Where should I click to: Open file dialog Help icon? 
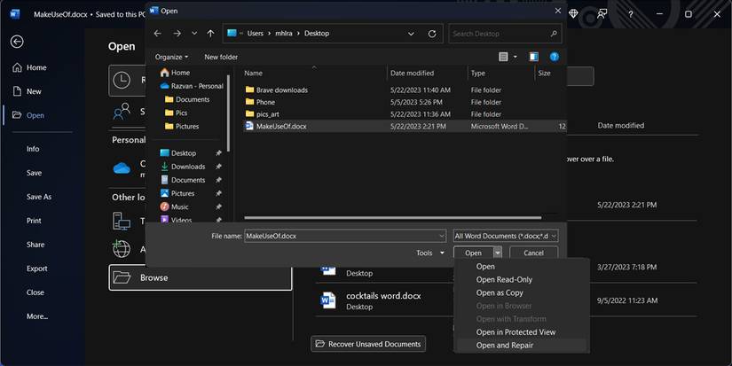tap(555, 57)
